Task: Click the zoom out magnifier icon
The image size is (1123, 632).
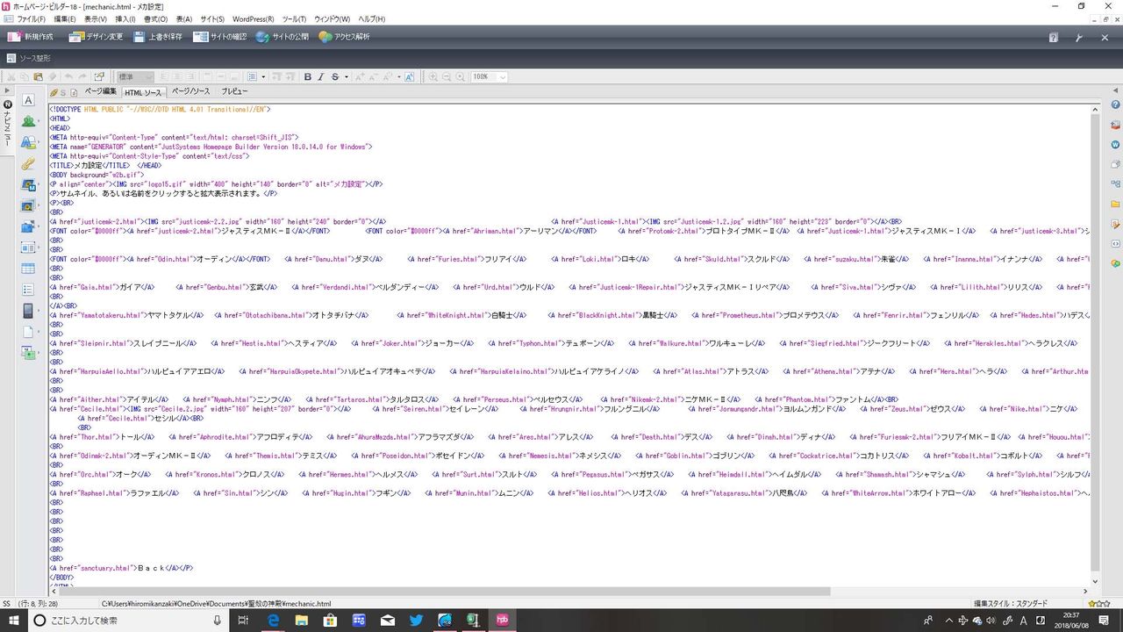Action: coord(447,77)
